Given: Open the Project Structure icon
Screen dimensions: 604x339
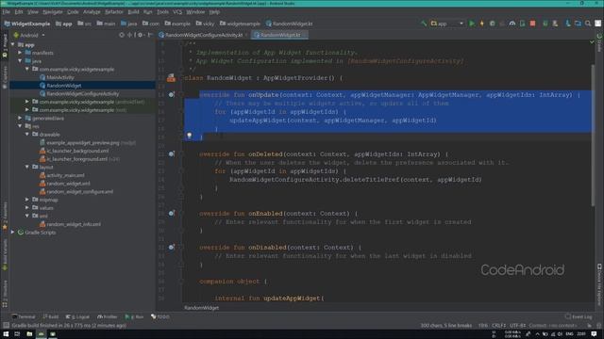Looking at the screenshot, I should (x=578, y=24).
